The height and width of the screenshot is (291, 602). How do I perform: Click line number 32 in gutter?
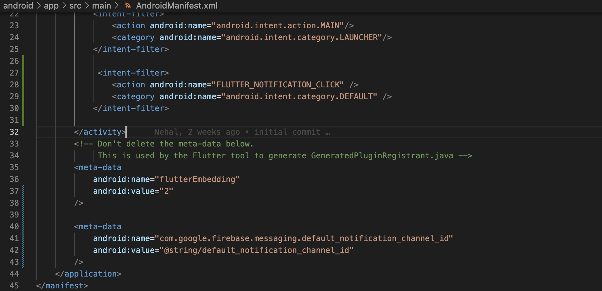pyautogui.click(x=14, y=132)
